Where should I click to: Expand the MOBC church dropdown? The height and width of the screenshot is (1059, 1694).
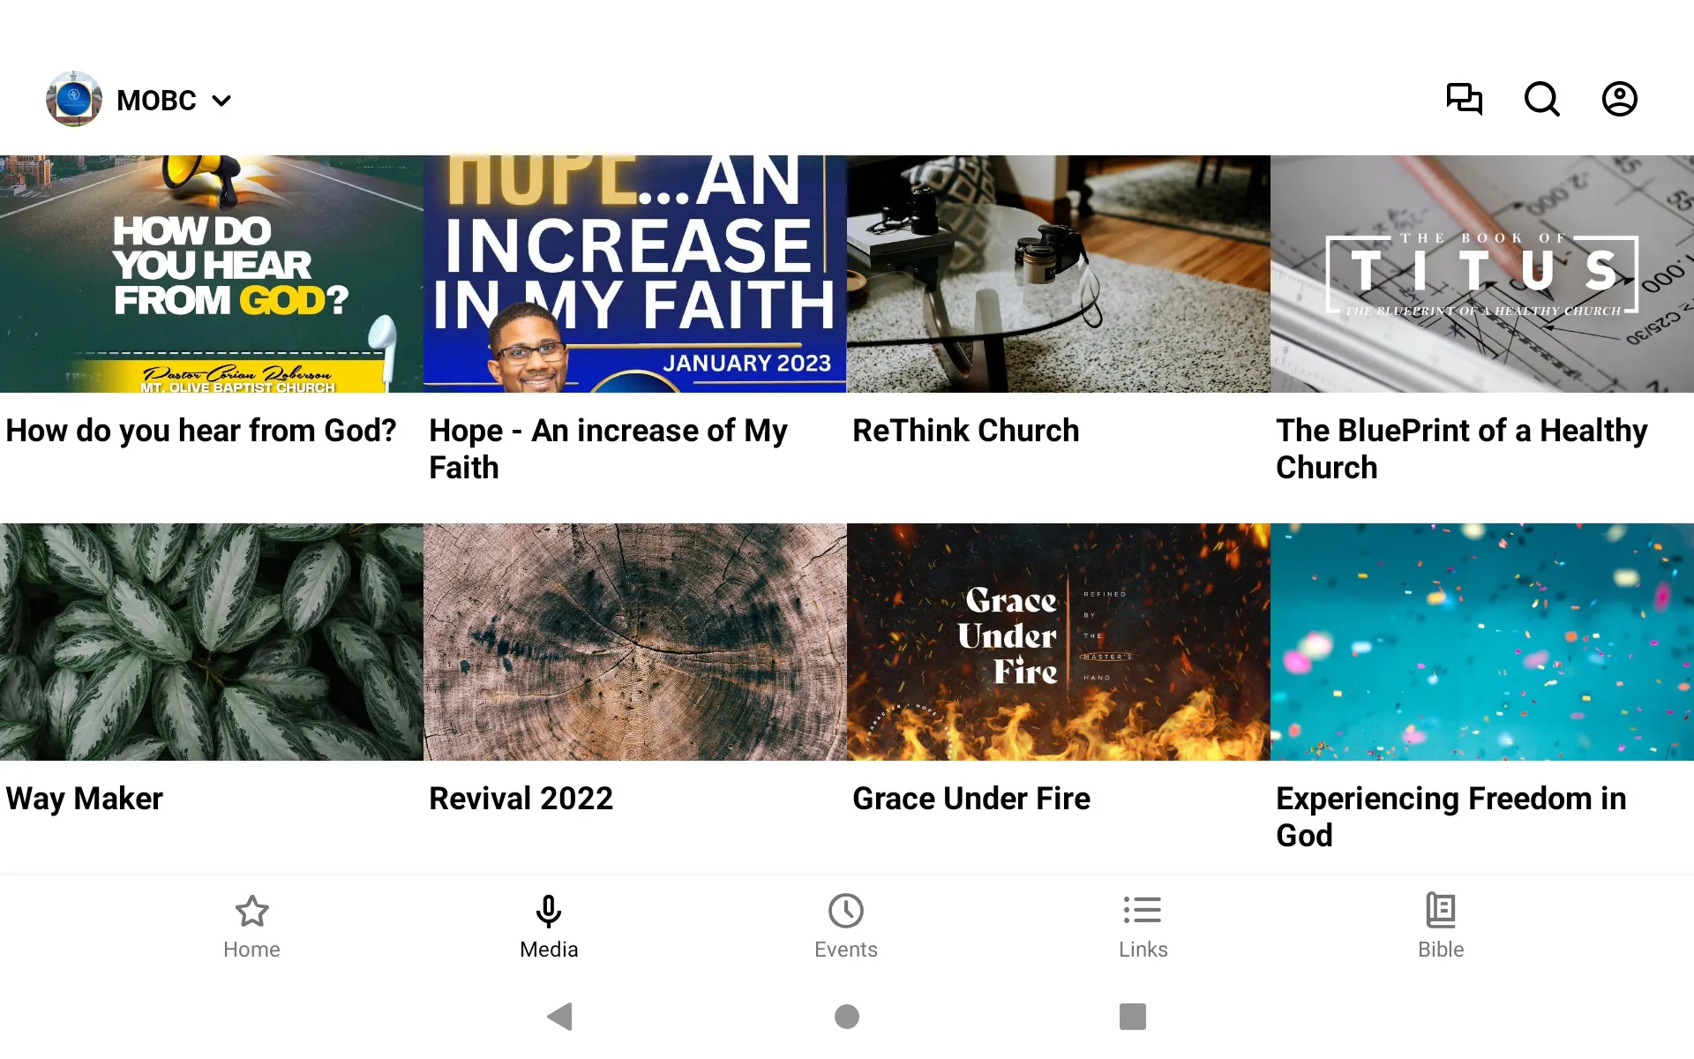click(223, 100)
